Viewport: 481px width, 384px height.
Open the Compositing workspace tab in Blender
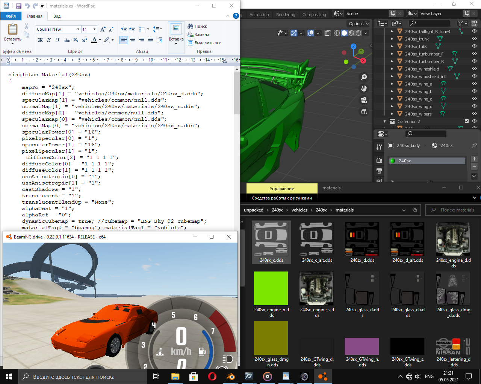point(314,15)
